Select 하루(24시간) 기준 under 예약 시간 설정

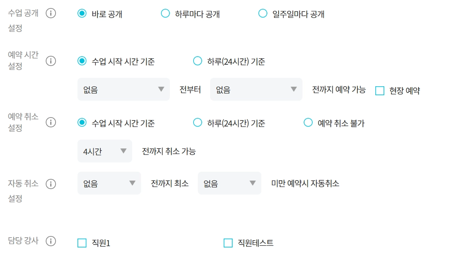(197, 61)
